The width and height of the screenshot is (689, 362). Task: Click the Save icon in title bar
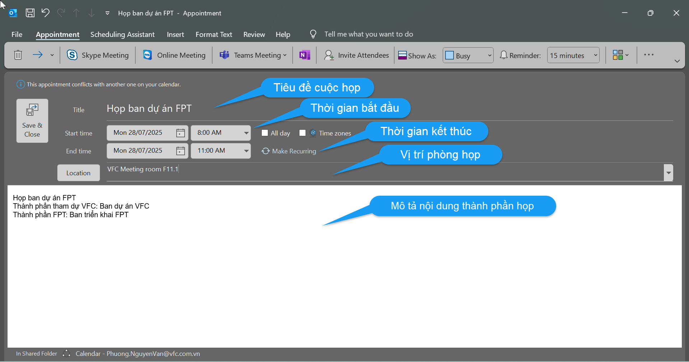(30, 13)
